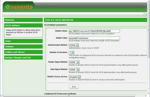The image size is (150, 97).
Task: Click the vertical scrollbar thumb
Action: (148, 30)
